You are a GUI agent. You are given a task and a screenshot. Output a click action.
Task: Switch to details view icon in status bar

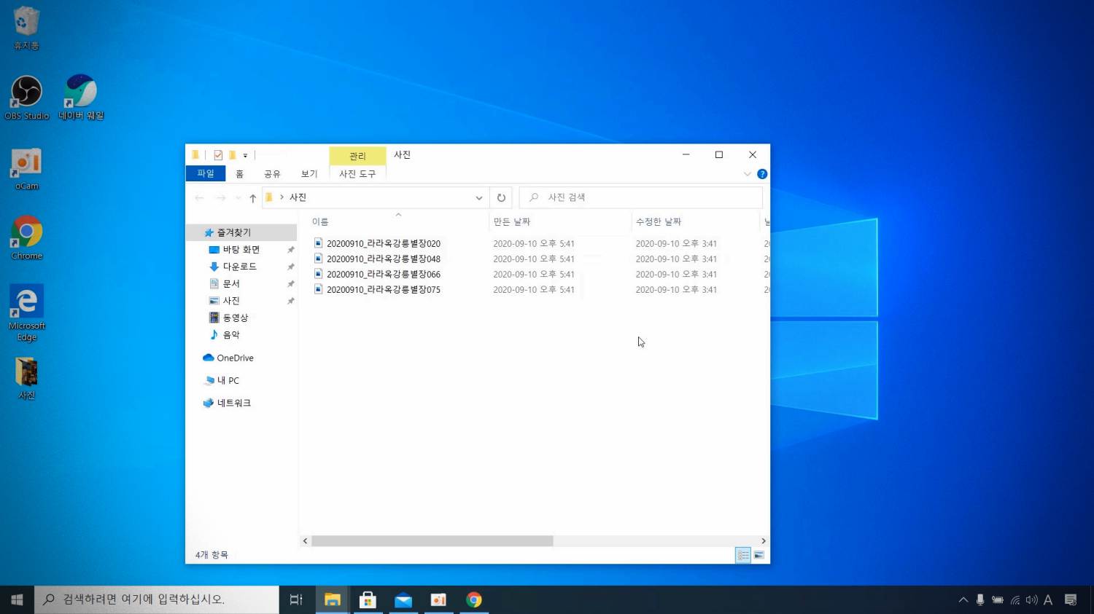click(x=742, y=555)
